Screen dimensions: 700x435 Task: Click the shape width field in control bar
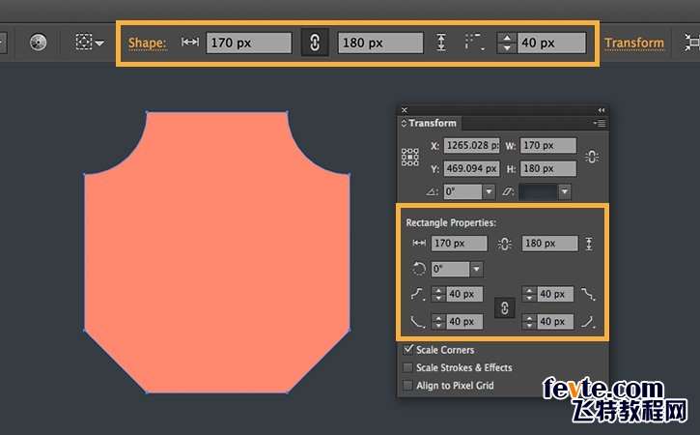coord(249,43)
